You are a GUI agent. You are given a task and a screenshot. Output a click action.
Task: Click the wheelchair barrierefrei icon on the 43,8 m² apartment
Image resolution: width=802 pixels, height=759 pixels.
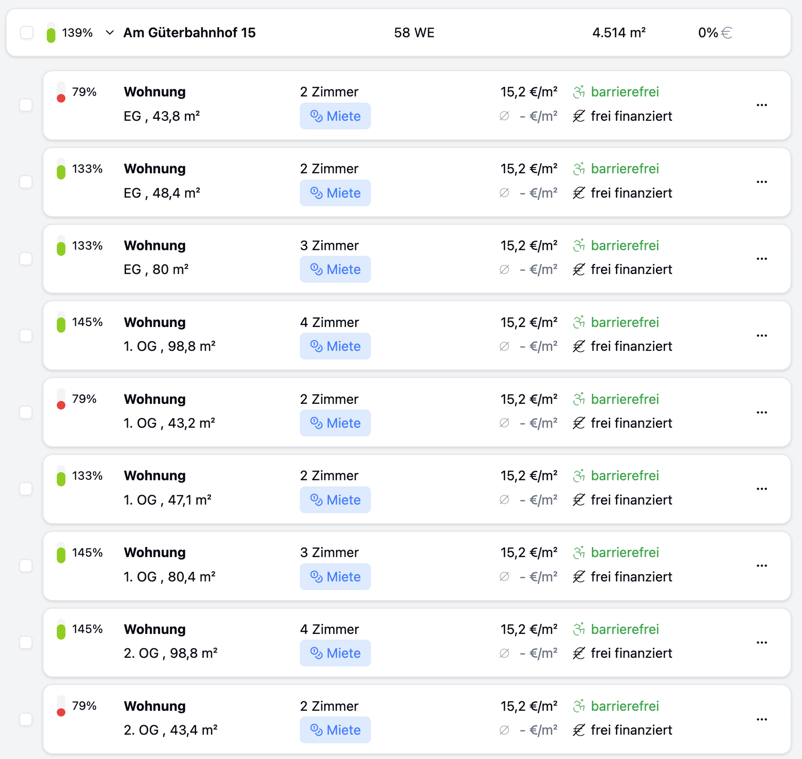click(x=579, y=92)
